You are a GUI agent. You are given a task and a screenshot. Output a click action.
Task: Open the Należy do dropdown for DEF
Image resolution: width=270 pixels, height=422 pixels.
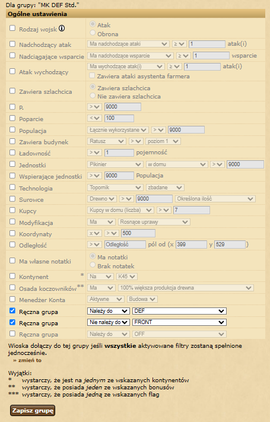pos(108,311)
